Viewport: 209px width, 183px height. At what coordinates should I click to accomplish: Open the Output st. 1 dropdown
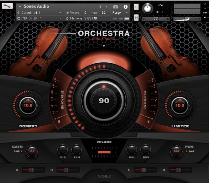point(39,13)
